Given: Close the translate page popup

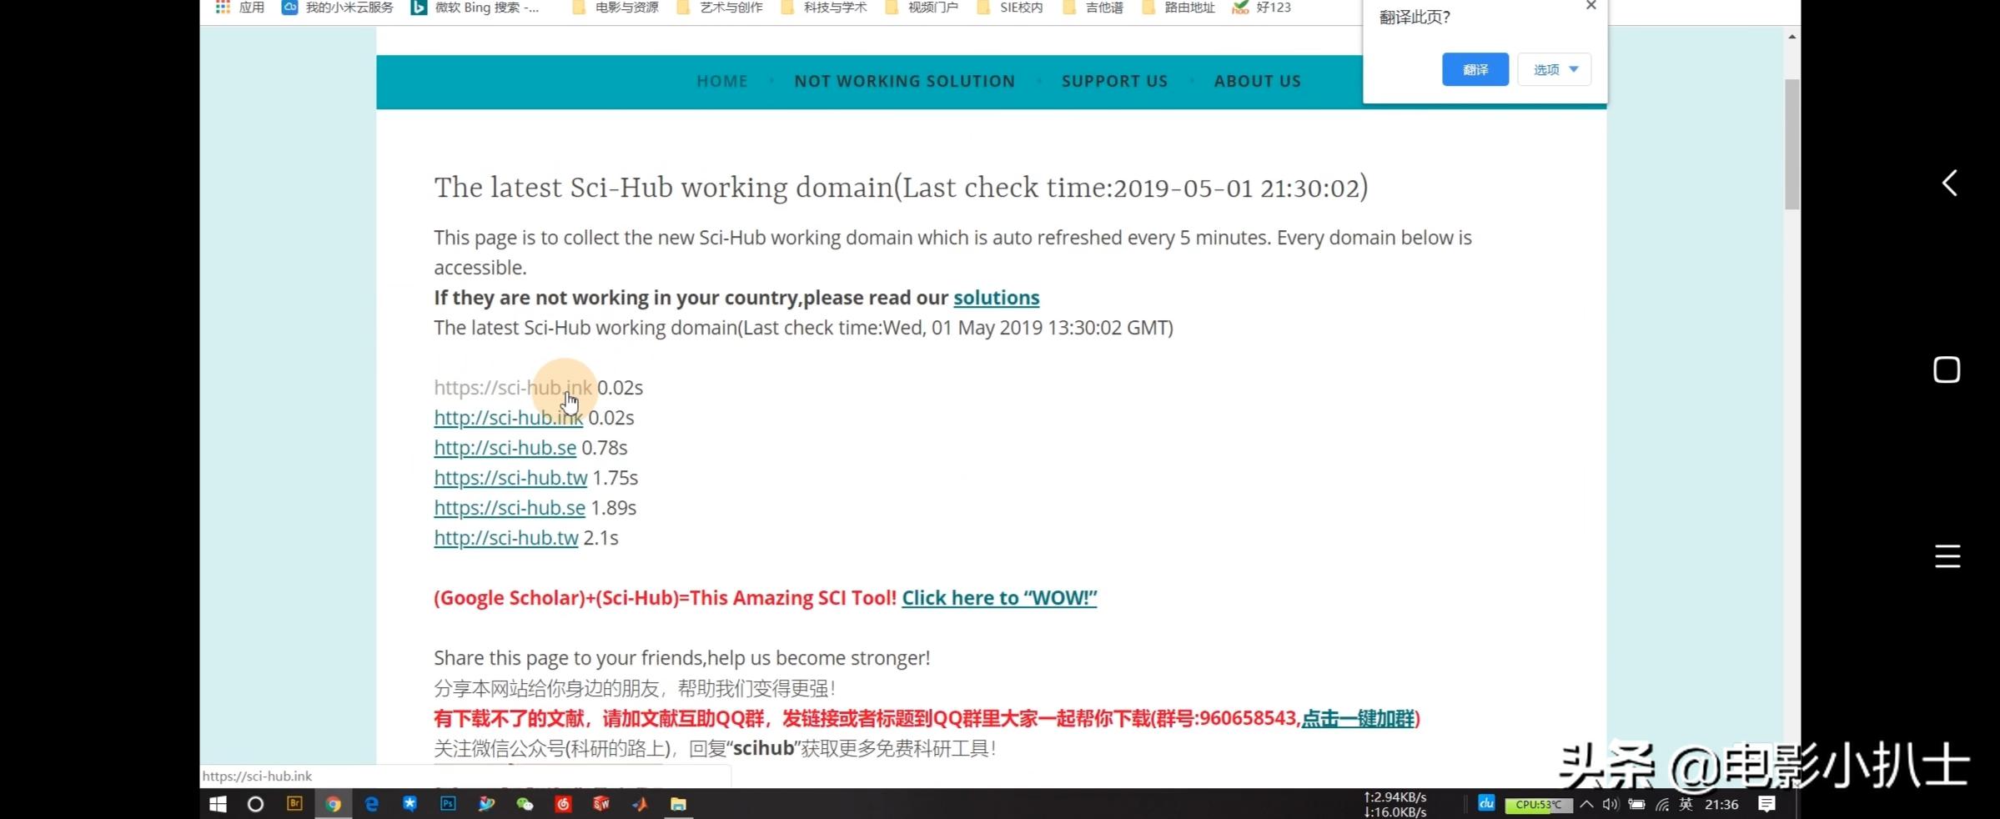Looking at the screenshot, I should coord(1591,6).
